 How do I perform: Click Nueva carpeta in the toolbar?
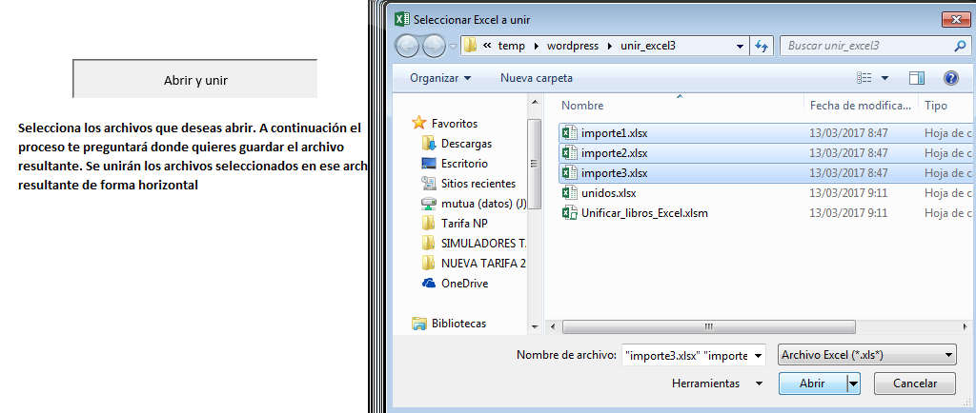(x=537, y=78)
